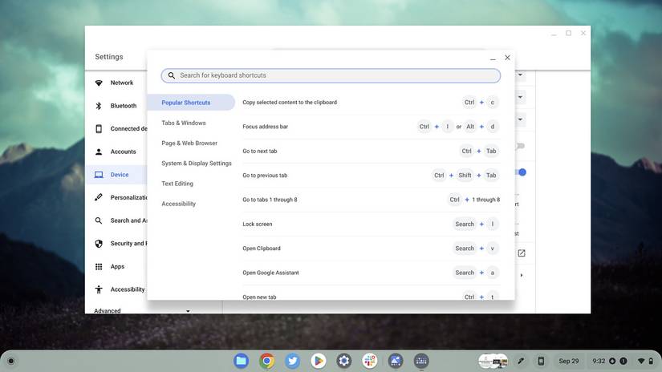Click the launcher circle button
Viewport: 662px width, 372px height.
point(11,361)
